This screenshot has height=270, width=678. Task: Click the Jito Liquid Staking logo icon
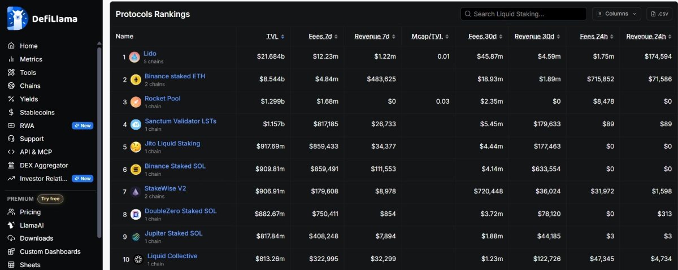coord(136,147)
